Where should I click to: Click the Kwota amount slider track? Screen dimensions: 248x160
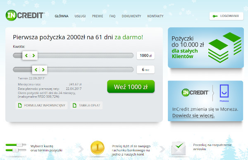tap(73, 56)
